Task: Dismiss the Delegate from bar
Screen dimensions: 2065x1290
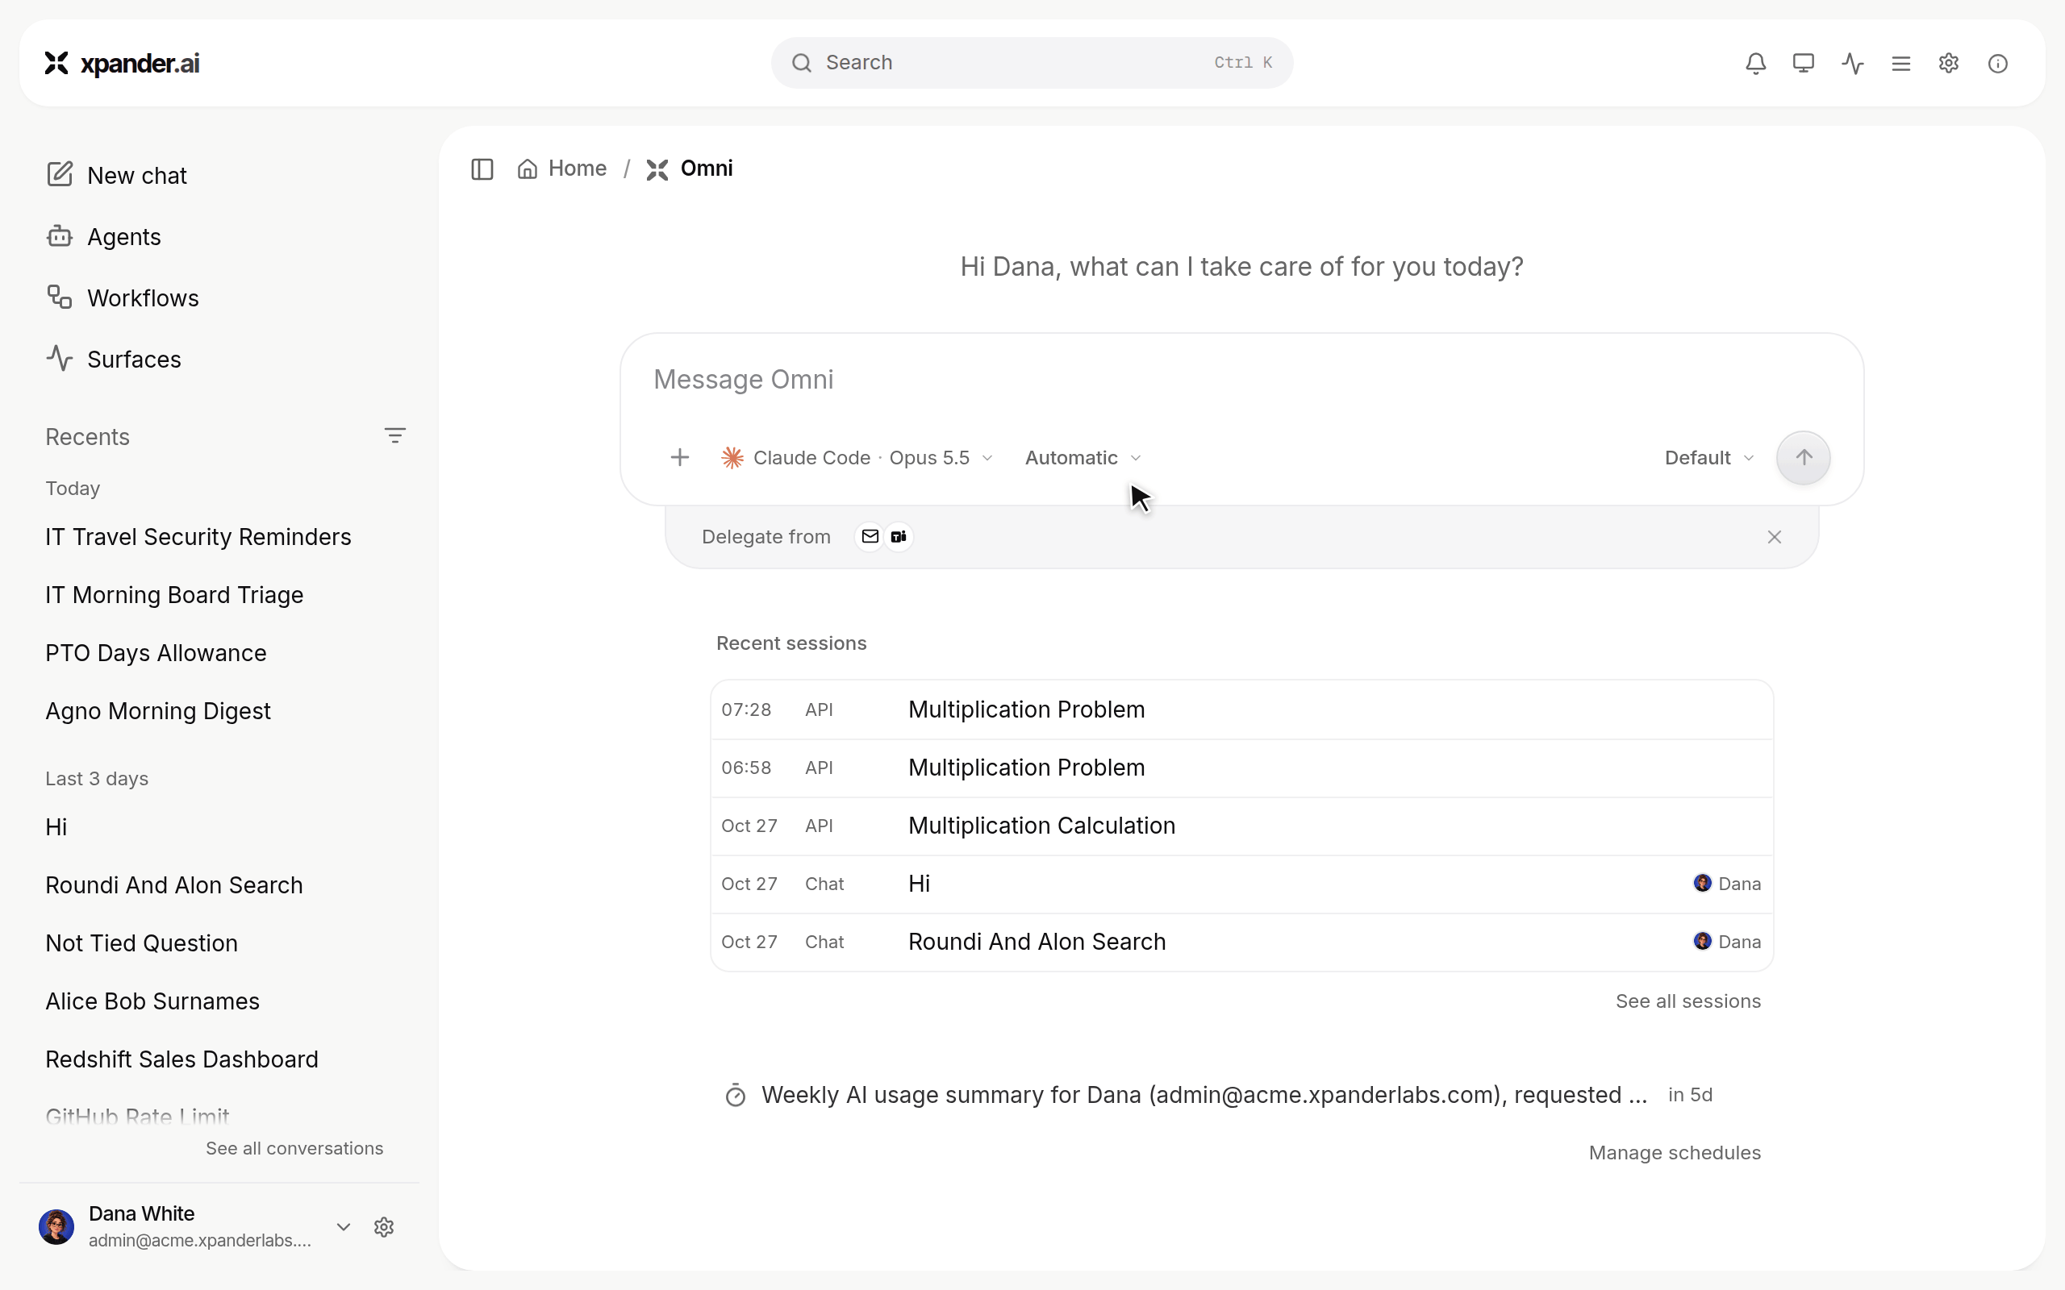Action: coord(1775,537)
